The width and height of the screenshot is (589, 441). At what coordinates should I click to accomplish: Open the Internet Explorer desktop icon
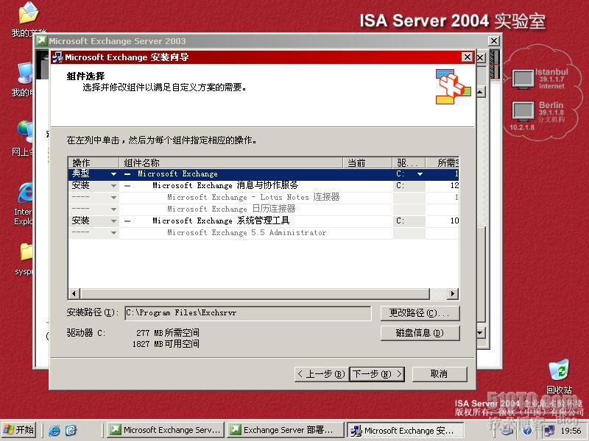coord(25,204)
